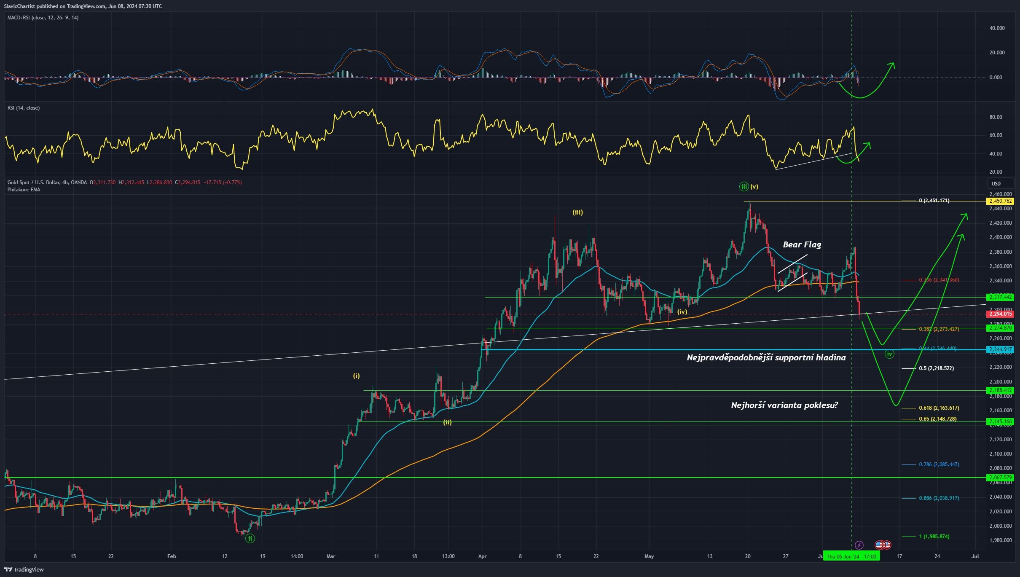The height and width of the screenshot is (577, 1020).
Task: Click the Gold Spot / U.S. Dollar symbol title
Action: 47,182
